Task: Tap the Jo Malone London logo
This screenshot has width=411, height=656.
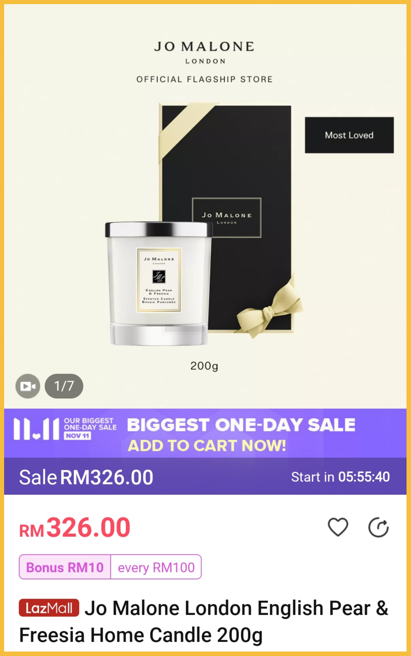Action: coord(205,52)
